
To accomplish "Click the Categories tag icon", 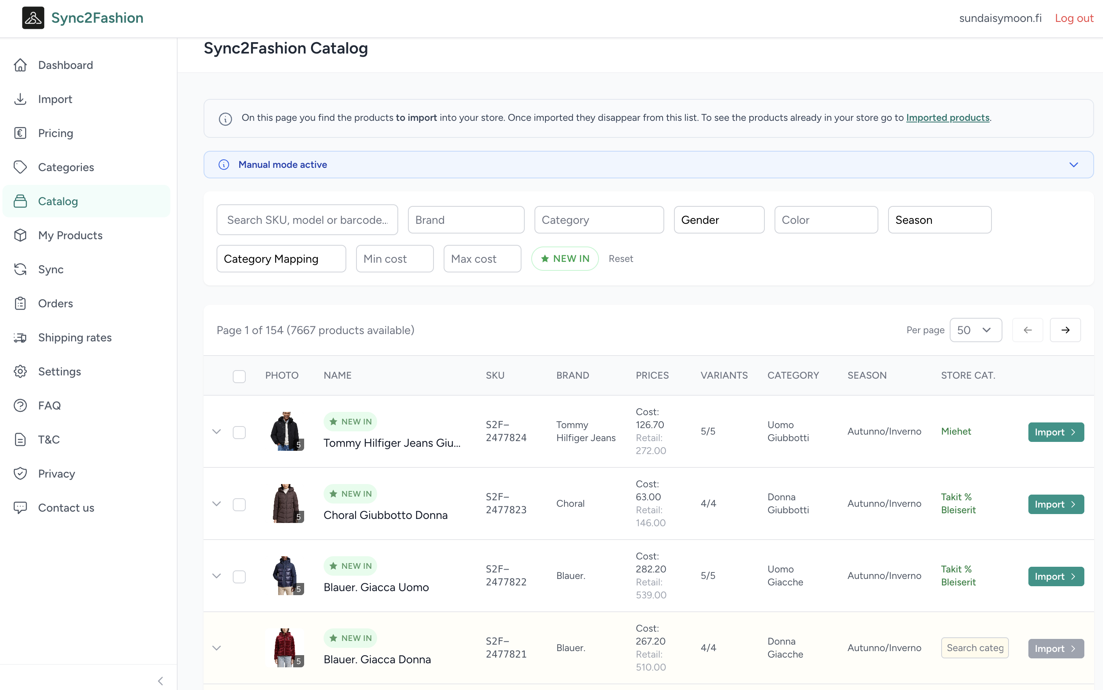I will tap(20, 167).
